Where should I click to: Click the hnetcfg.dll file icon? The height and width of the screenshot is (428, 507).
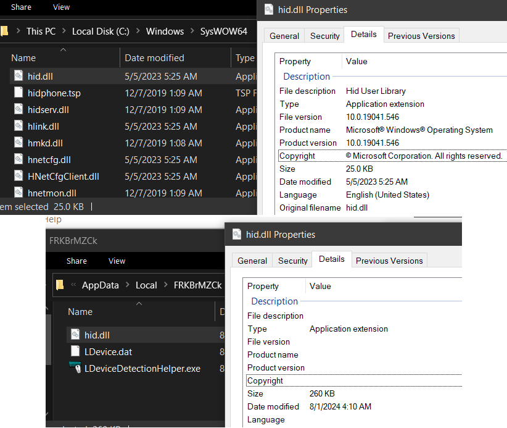[x=19, y=159]
